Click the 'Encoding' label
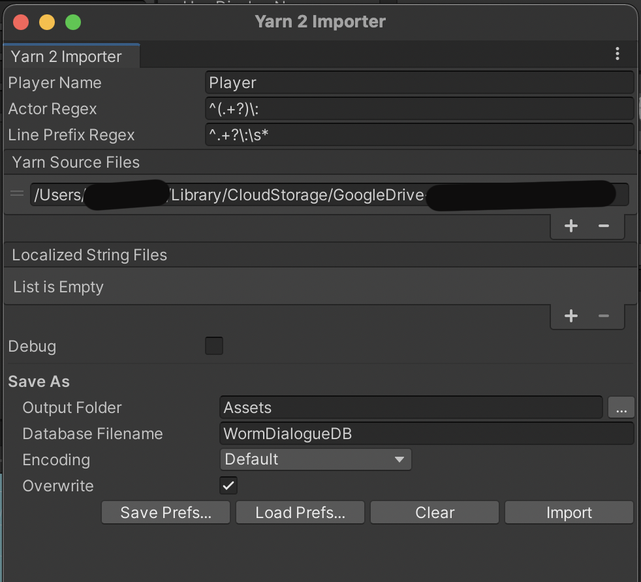Viewport: 641px width, 582px height. click(56, 460)
